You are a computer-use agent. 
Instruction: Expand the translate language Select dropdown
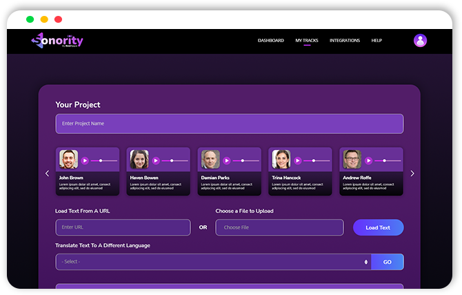coord(213,262)
